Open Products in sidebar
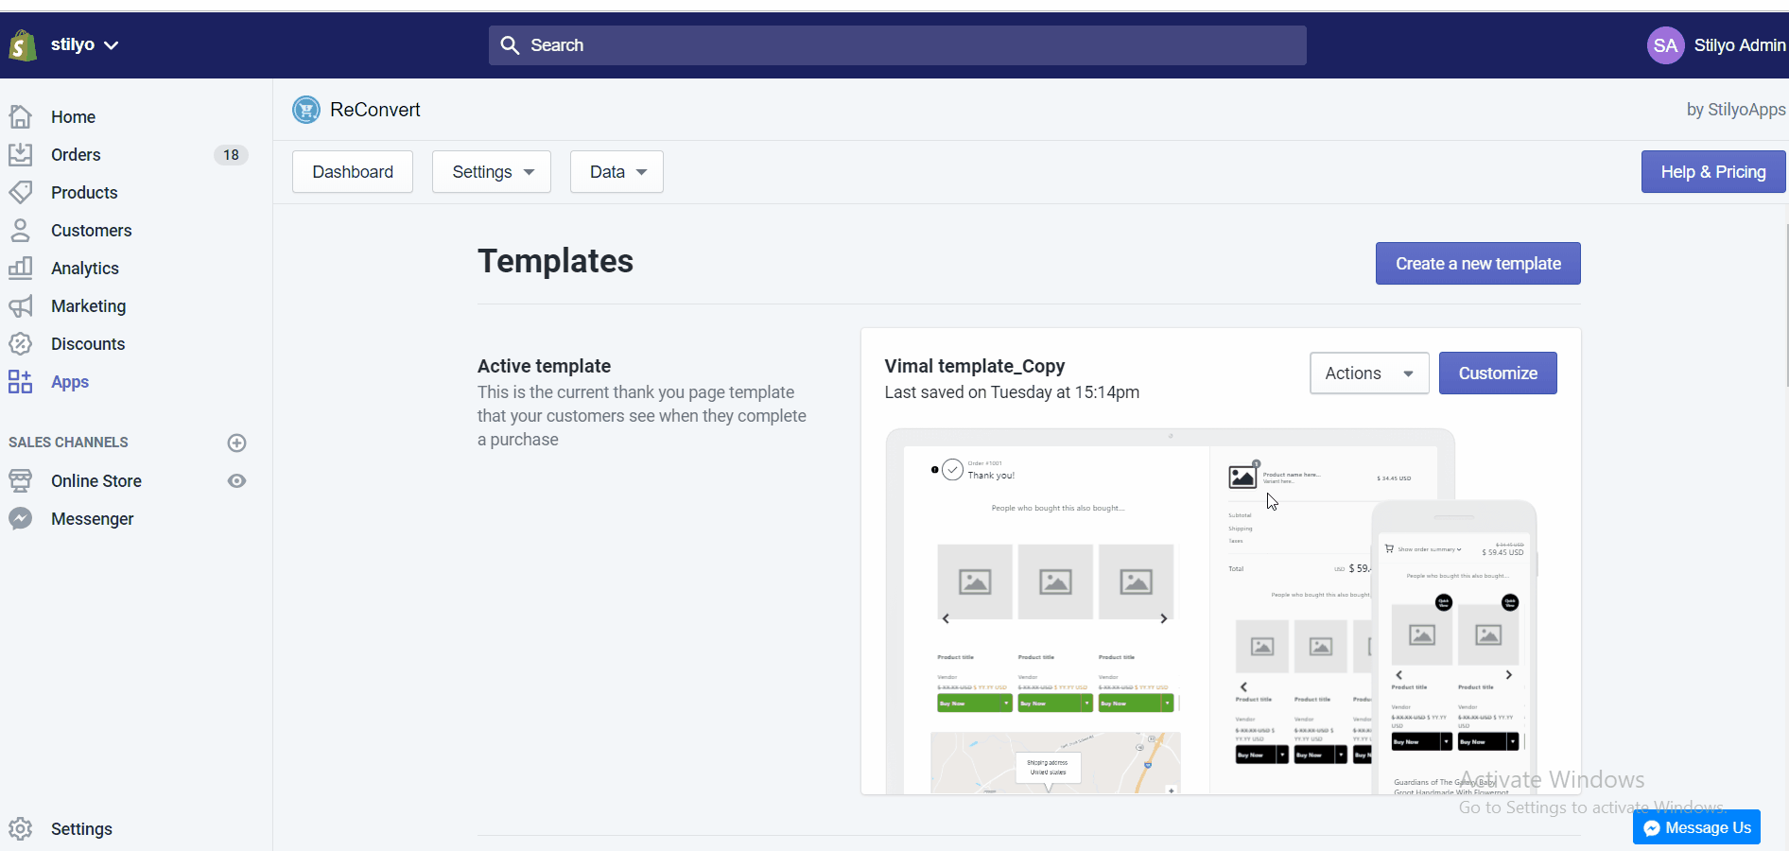This screenshot has width=1789, height=851. pos(84,193)
